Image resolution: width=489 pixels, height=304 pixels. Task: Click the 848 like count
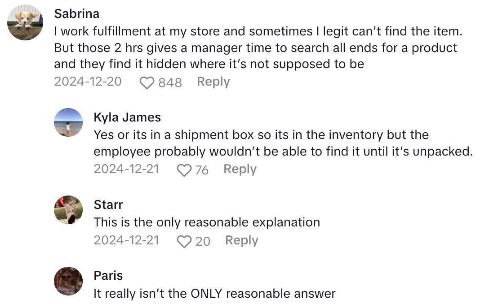tap(170, 83)
